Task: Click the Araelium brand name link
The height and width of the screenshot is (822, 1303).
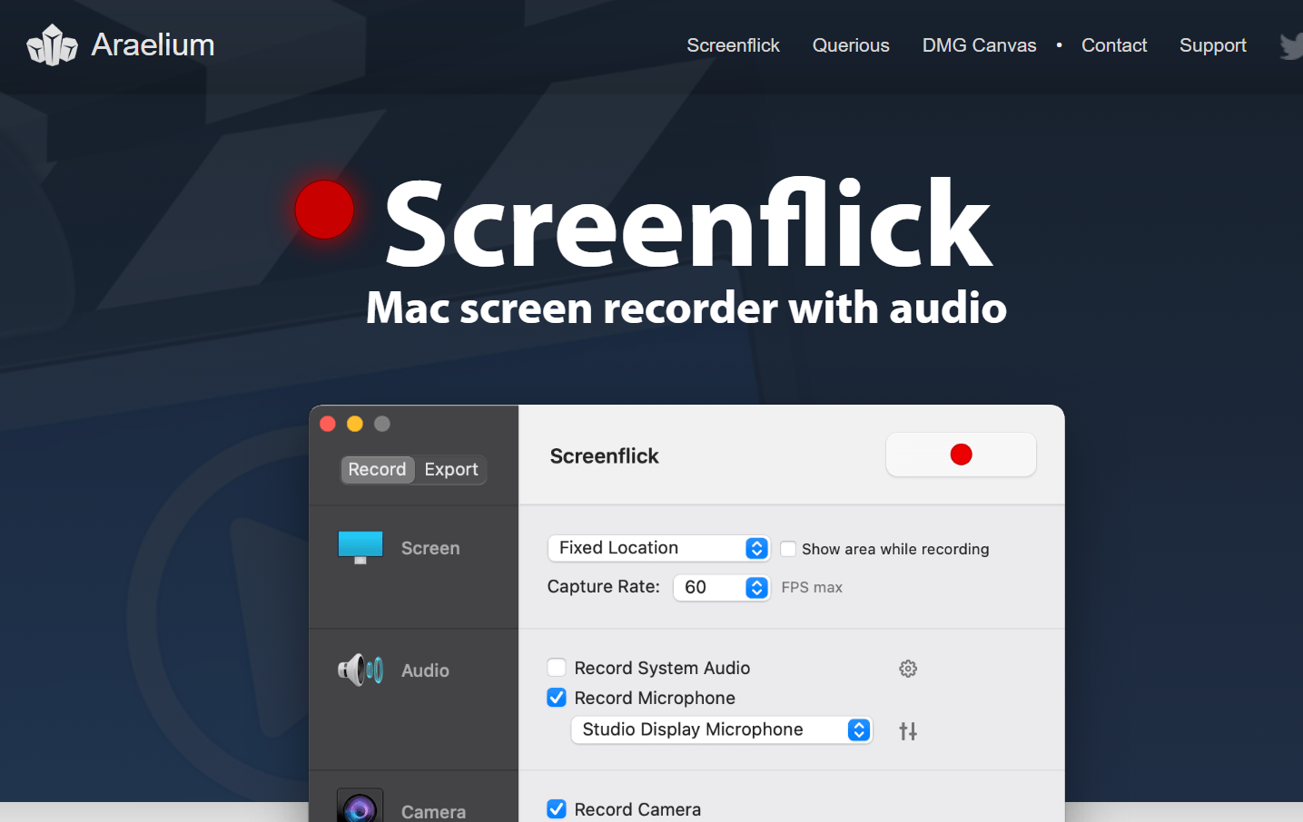Action: [x=153, y=44]
